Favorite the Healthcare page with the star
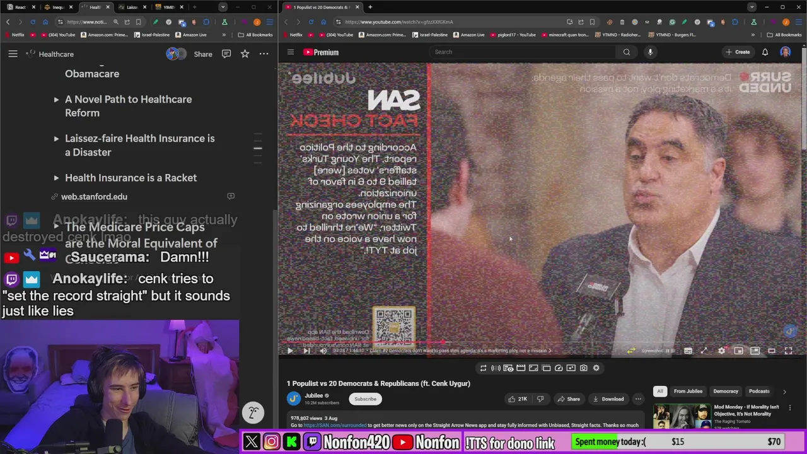This screenshot has height=454, width=807. point(245,54)
